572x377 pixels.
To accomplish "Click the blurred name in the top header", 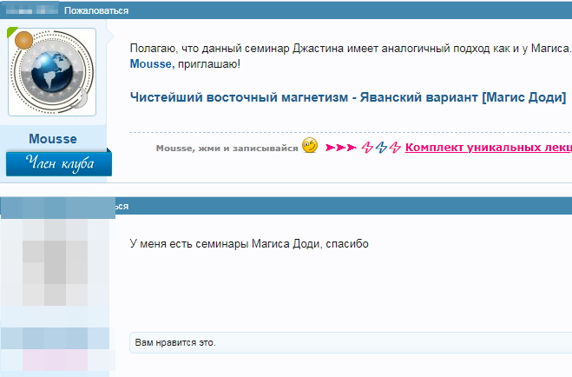I will pos(31,11).
